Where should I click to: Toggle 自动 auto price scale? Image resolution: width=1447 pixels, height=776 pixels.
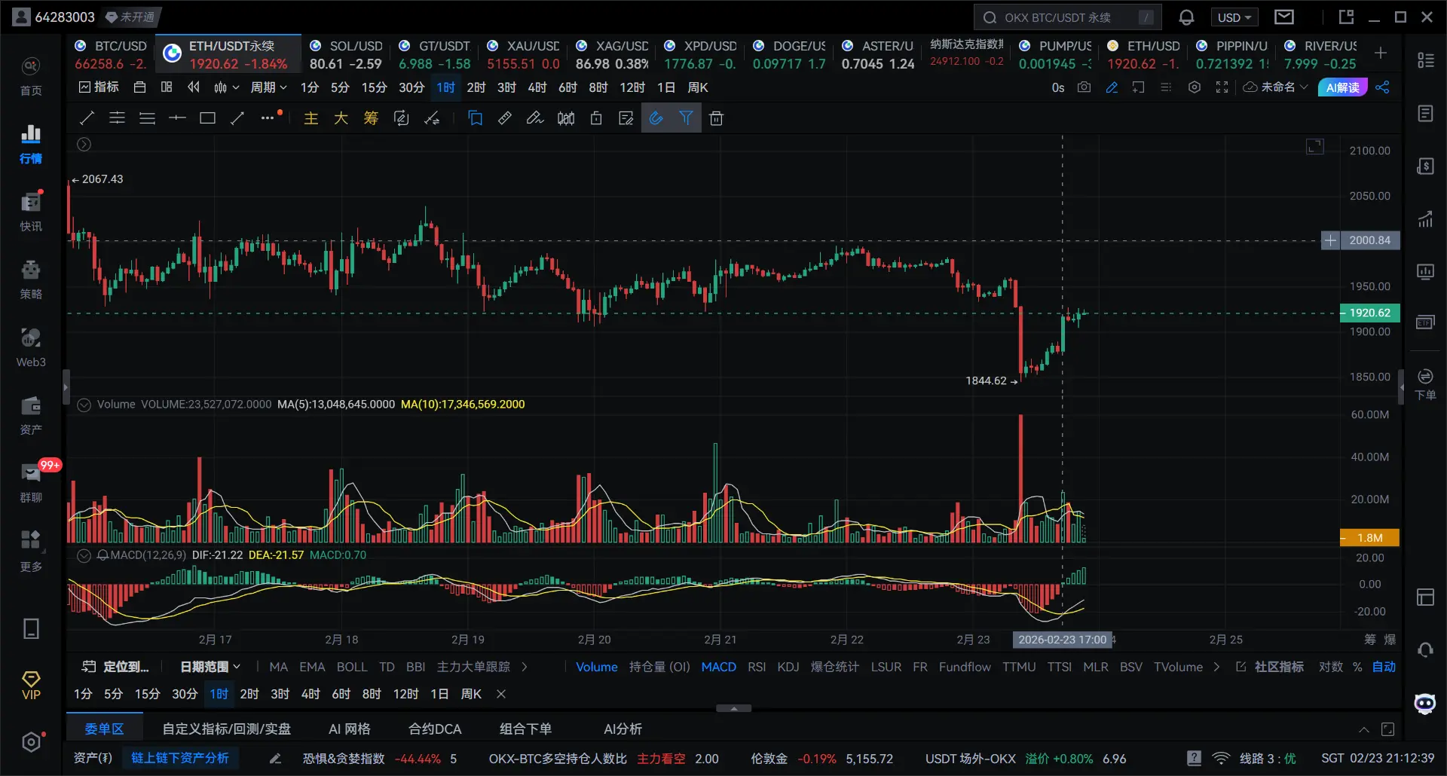click(x=1384, y=667)
